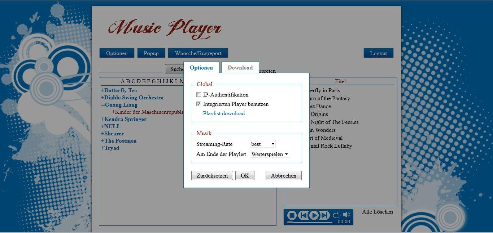
Task: Open the Am Ende der Playlist dropdown
Action: 270,154
